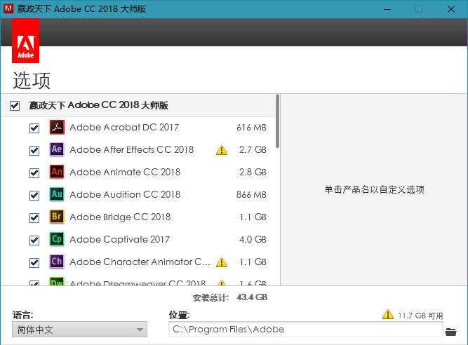Uncheck Adobe After Effects CC 2018 checkbox
468x345 pixels.
[34, 150]
